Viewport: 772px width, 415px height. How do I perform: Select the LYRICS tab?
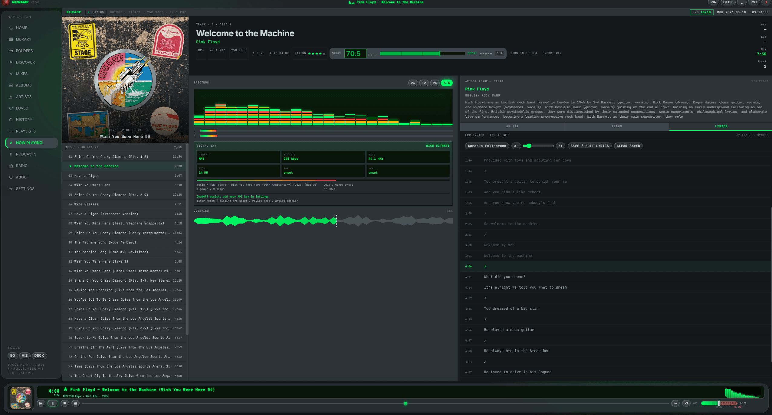pos(721,126)
